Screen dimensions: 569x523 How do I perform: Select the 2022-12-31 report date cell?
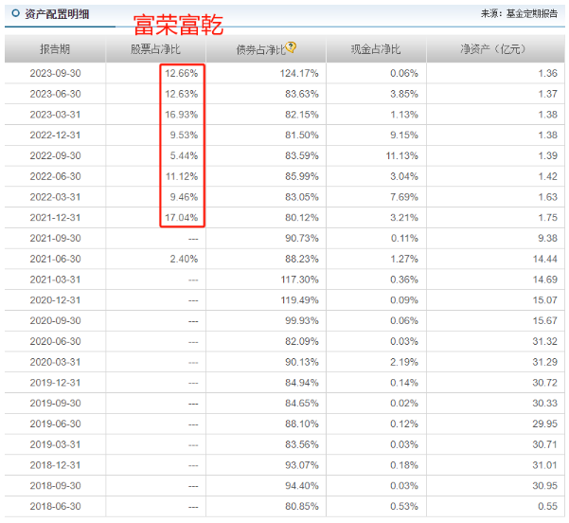pyautogui.click(x=55, y=135)
